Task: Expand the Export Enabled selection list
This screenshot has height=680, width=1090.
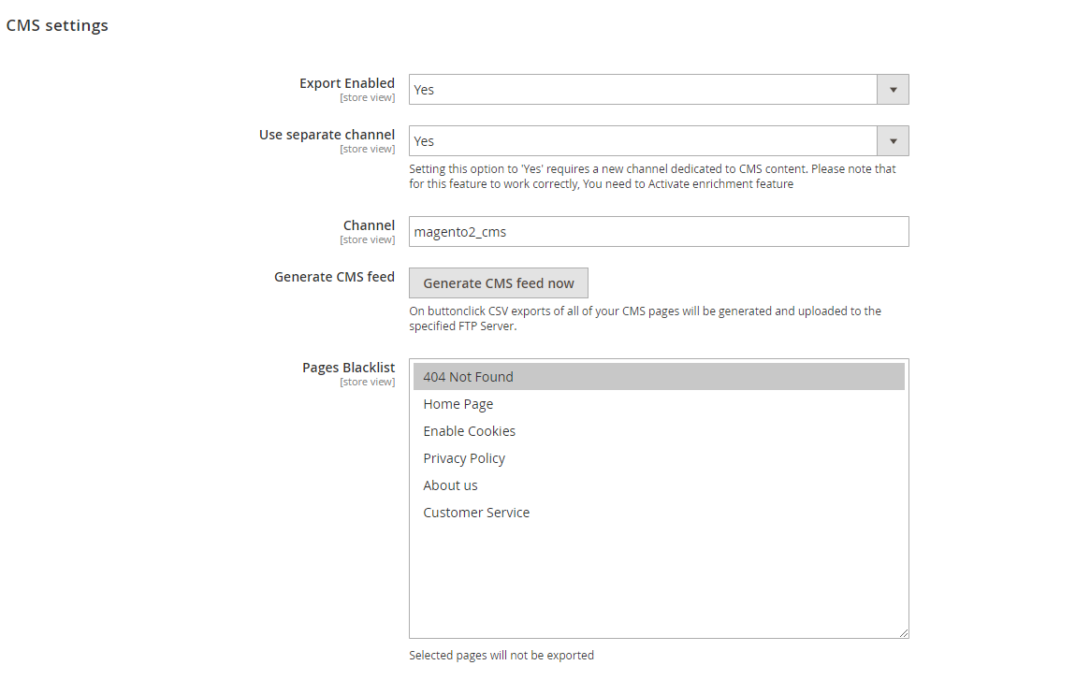Action: click(x=893, y=89)
